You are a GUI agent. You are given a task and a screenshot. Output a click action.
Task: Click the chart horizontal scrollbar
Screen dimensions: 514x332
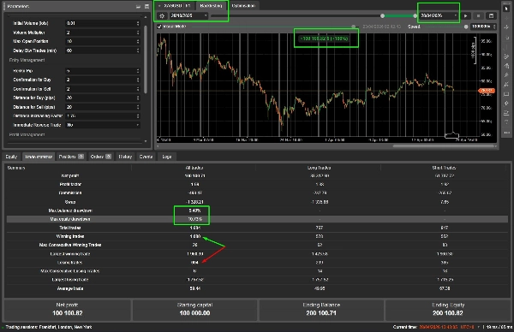pos(443,146)
